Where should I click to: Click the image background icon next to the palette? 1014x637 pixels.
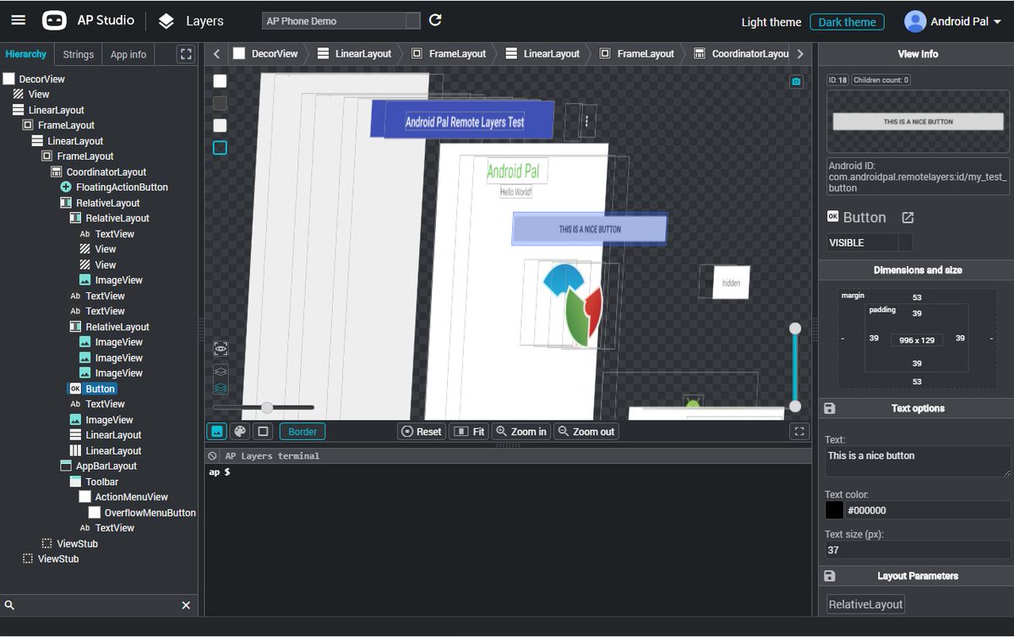coord(216,431)
